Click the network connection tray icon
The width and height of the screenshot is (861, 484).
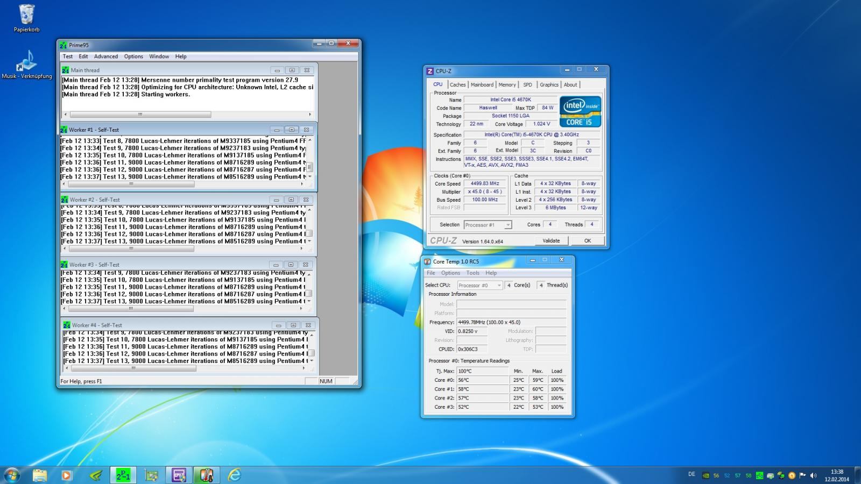point(781,475)
